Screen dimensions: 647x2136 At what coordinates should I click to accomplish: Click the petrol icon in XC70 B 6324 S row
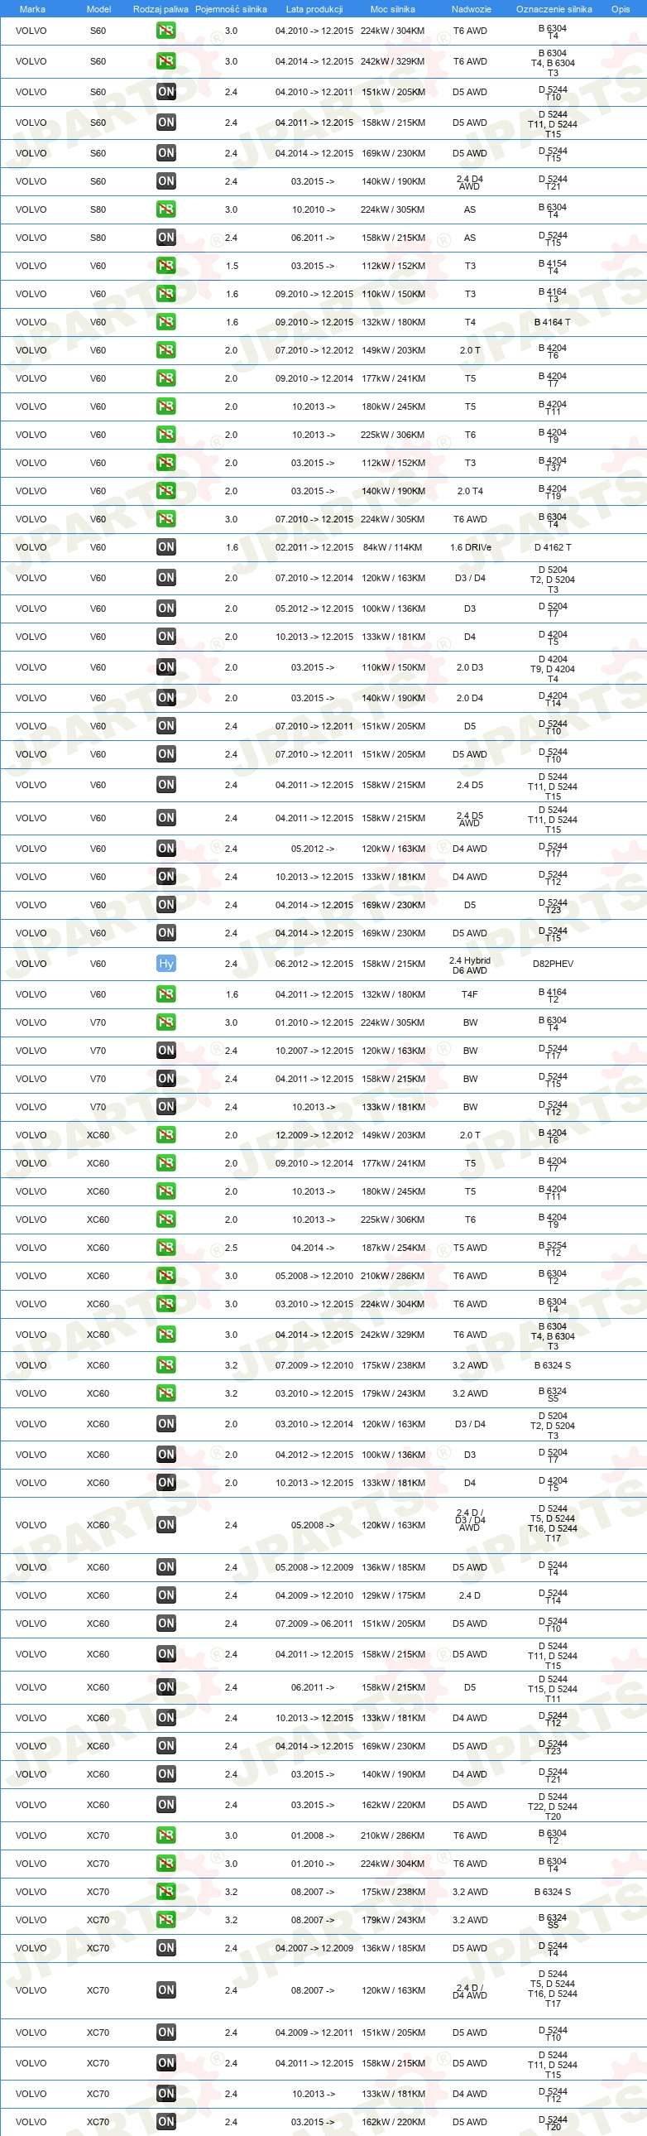165,1893
